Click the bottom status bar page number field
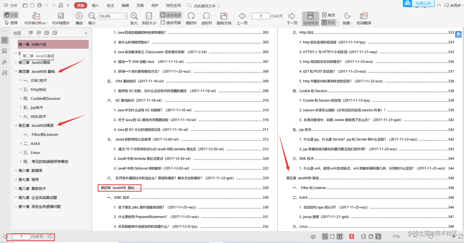The image size is (464, 243). (21, 237)
